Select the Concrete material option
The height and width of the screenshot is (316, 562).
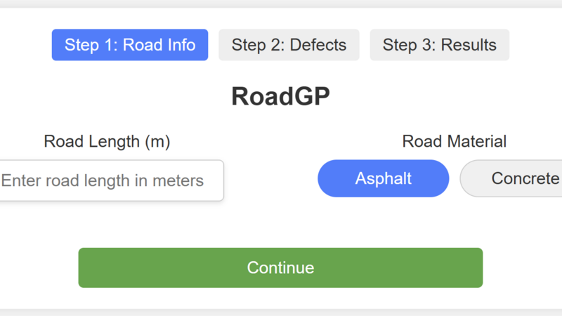(516, 178)
